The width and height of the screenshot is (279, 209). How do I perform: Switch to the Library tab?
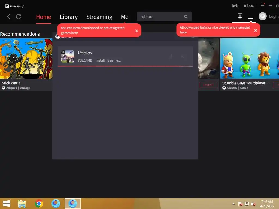tap(69, 17)
